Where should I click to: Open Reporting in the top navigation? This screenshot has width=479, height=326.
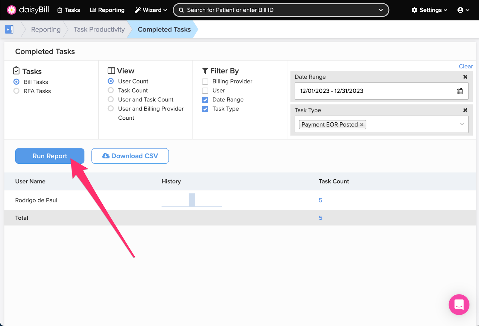[x=107, y=10]
